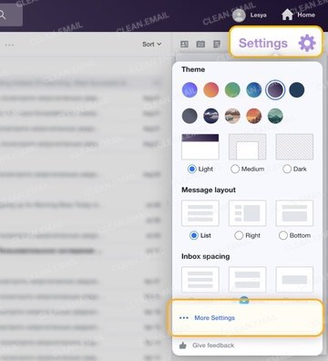Expand the Sort dropdown
Screen dimensions: 328x361
(x=152, y=44)
